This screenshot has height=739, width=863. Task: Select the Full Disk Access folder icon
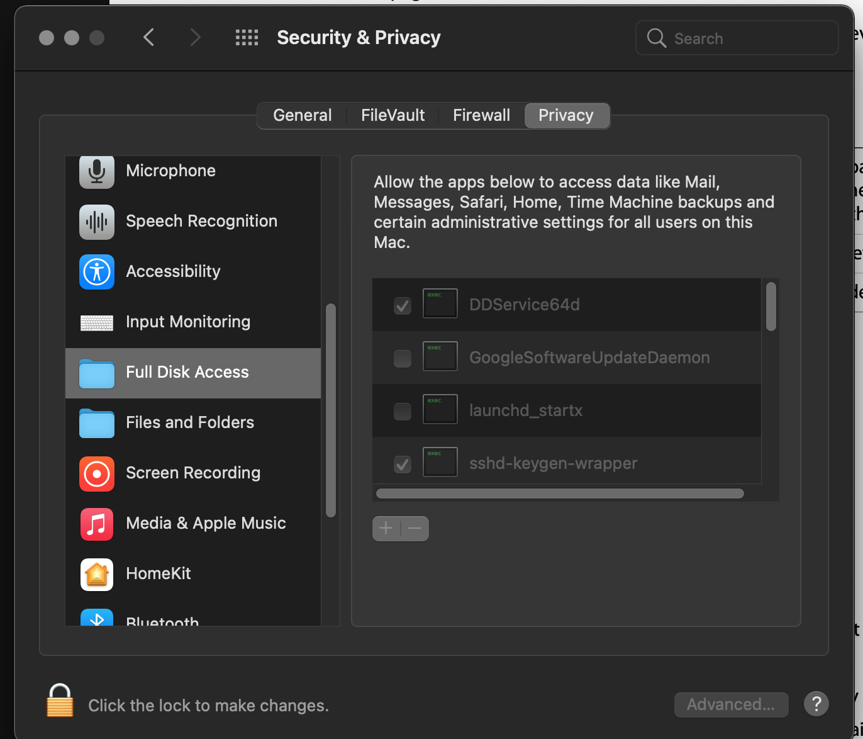96,373
